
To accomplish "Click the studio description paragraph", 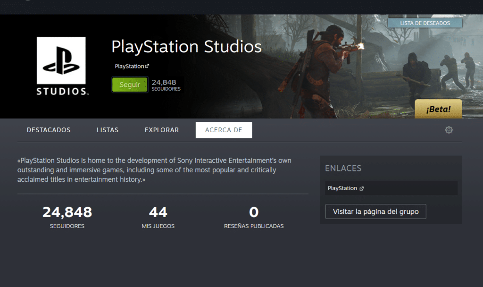I will (x=154, y=170).
